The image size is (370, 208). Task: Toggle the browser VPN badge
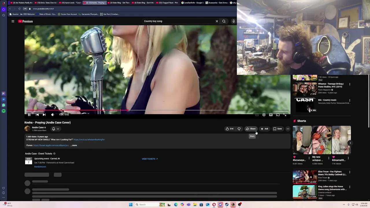[x=25, y=9]
